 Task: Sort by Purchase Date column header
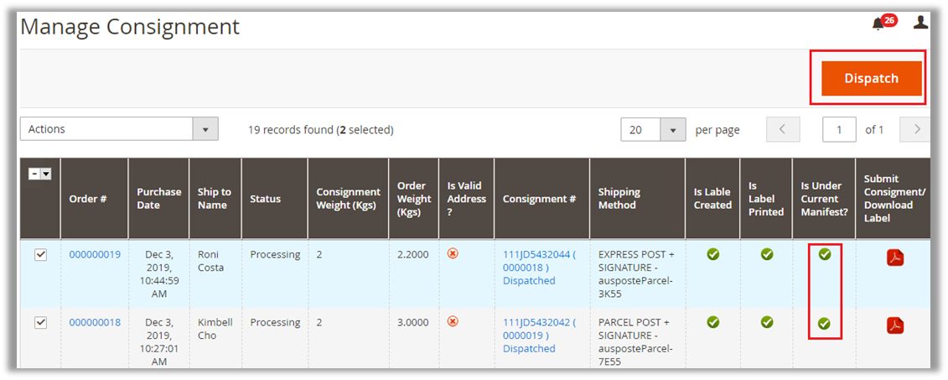[158, 199]
